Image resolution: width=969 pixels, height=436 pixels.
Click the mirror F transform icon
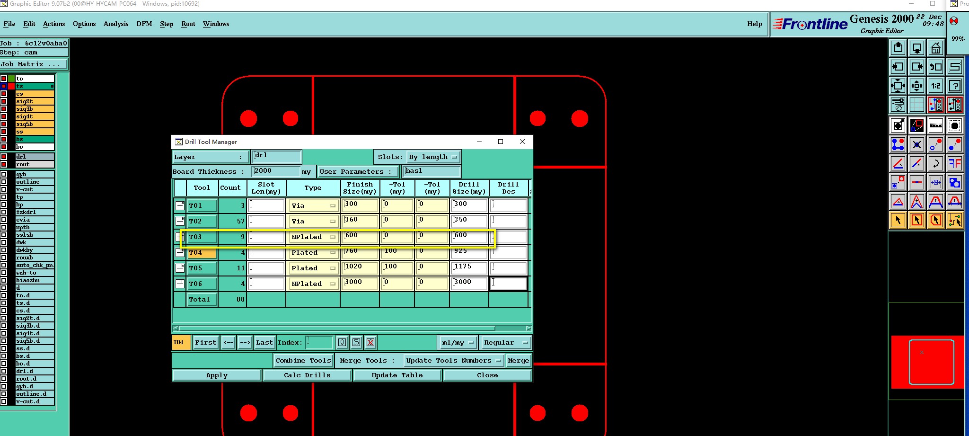pos(954,163)
